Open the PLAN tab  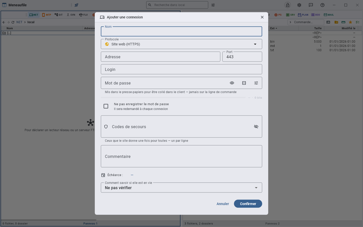point(303,15)
